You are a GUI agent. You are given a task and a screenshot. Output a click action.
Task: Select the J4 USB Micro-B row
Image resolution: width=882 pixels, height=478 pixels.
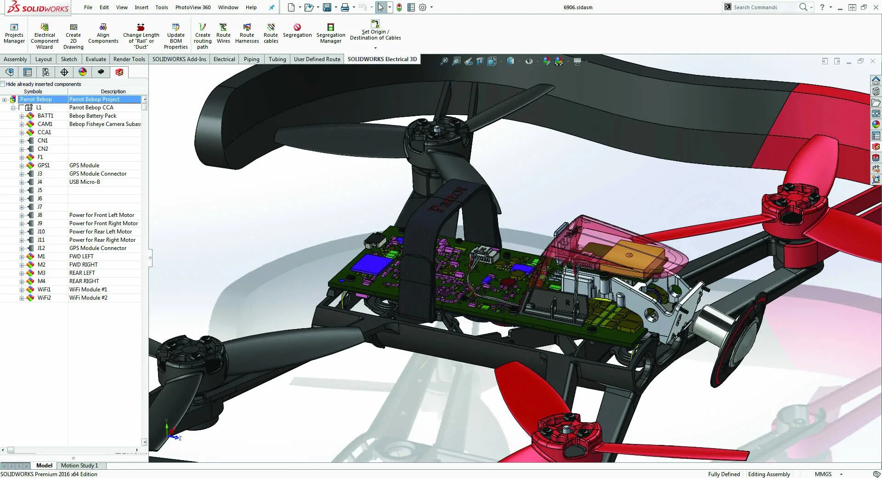(x=79, y=182)
